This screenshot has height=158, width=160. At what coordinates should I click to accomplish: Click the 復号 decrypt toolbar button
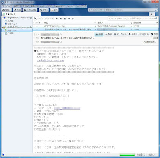(x=54, y=10)
